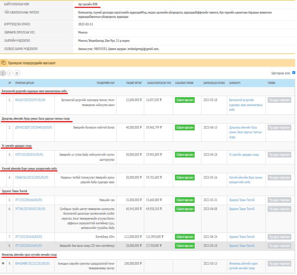297x275 pixels.
Task: Click 'Үр дүн гарсан' button for row 1
Action: (x=279, y=100)
